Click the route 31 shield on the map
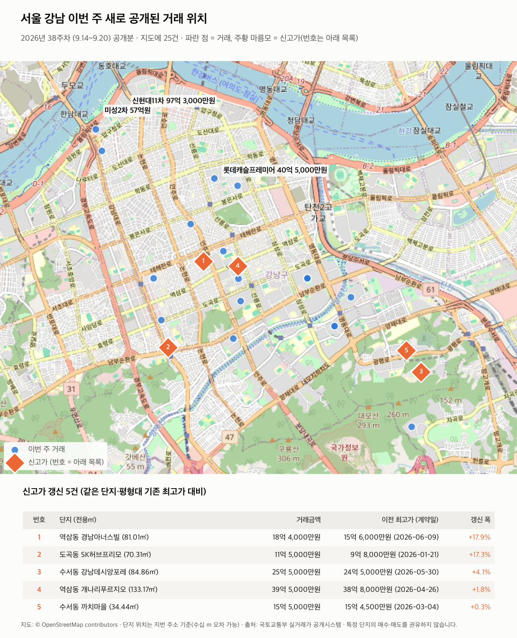 click(x=71, y=389)
